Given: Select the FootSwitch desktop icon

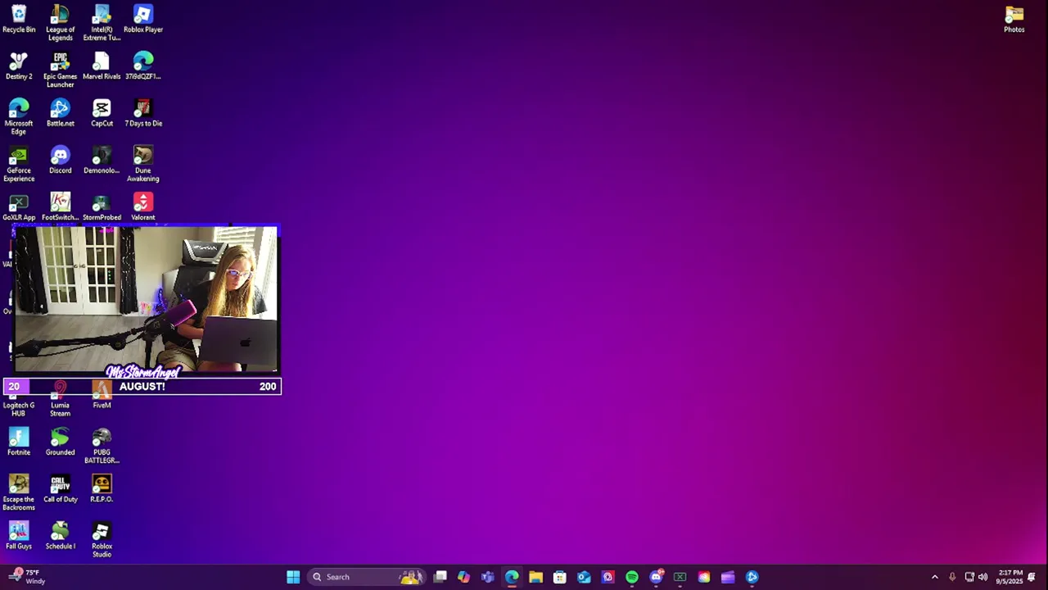Looking at the screenshot, I should pos(60,207).
